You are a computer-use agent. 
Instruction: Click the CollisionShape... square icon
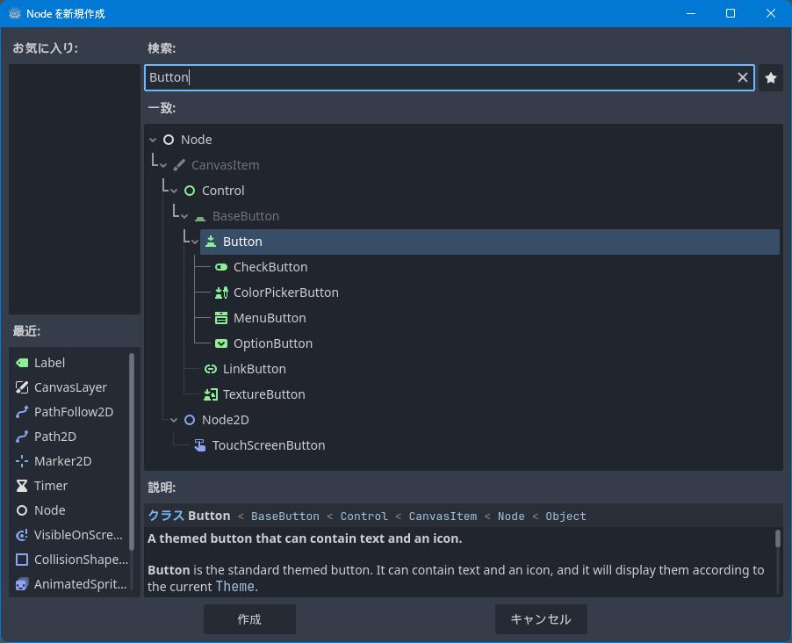coord(22,560)
